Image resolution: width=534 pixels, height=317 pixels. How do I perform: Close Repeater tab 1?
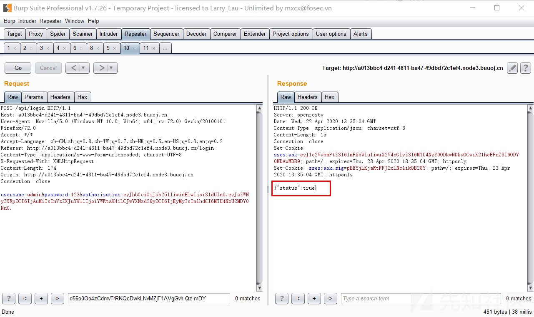(x=15, y=49)
